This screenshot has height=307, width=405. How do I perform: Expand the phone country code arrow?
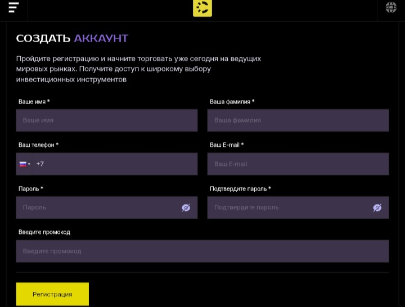coord(29,164)
